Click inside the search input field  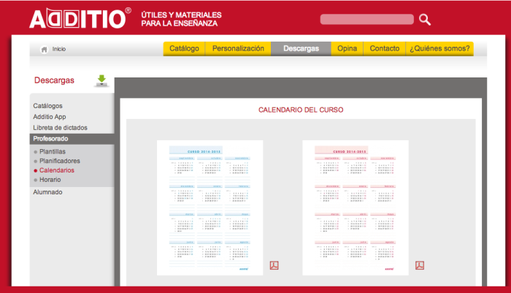[366, 20]
